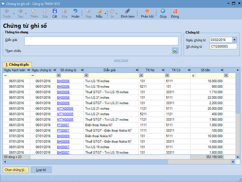
Task: Open the dropdown arrow next to In
Action: coord(116,14)
